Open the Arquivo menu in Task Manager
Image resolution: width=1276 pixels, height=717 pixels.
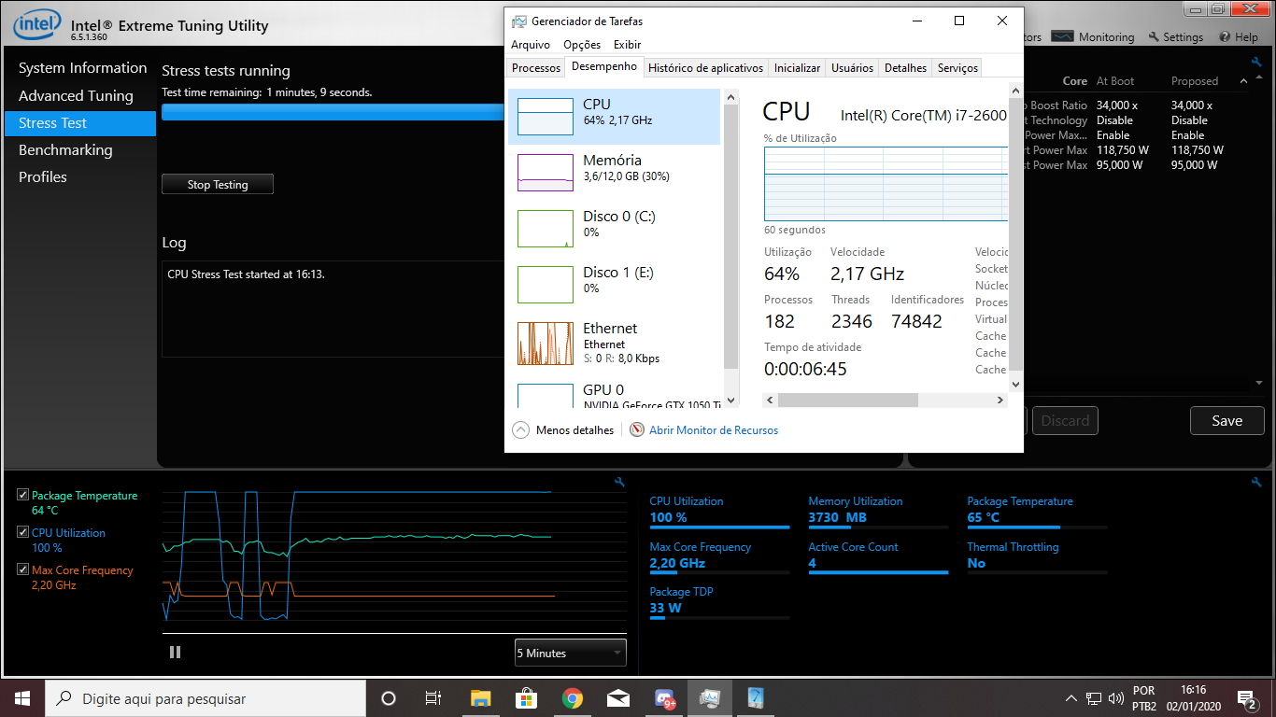pyautogui.click(x=531, y=45)
